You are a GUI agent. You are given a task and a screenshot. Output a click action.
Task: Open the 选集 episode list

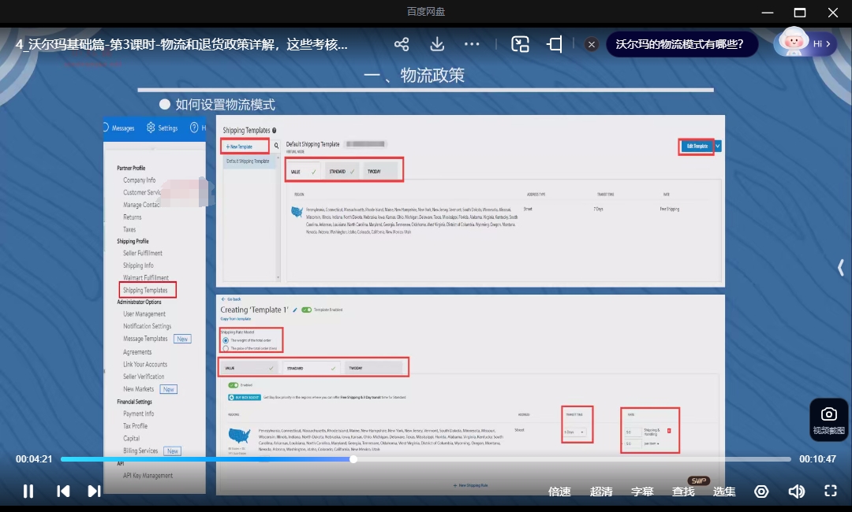(x=723, y=492)
